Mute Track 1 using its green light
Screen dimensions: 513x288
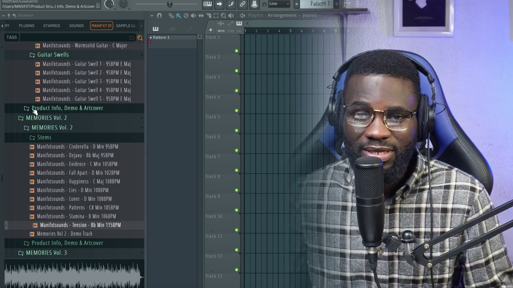[x=236, y=51]
